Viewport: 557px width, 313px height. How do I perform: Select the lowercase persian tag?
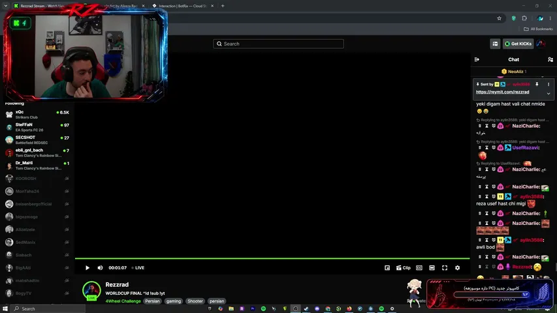tap(217, 301)
